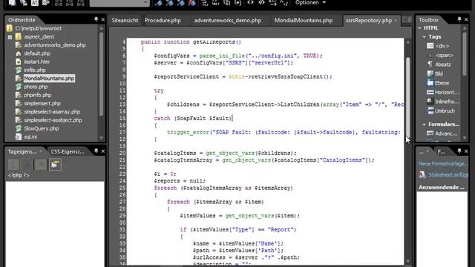Viewport: 475px width, 267px height.
Task: Insert Umbruch break from Toolbox
Action: point(445,111)
